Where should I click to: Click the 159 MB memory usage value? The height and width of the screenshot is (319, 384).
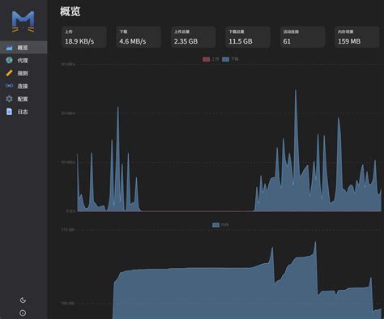pos(349,41)
